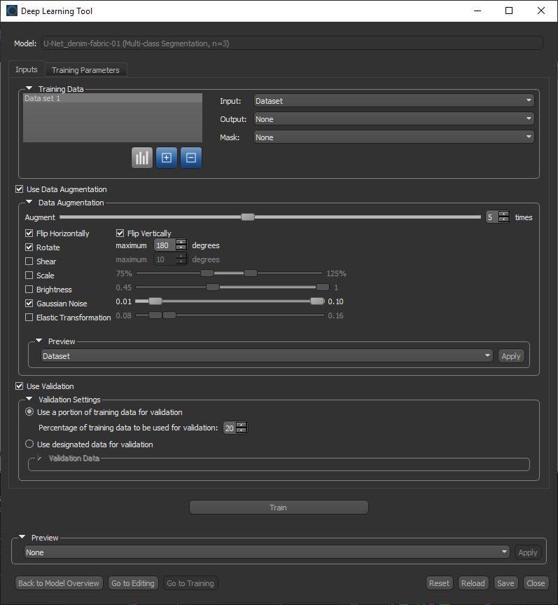Click the plus icon to add data set

coord(166,158)
